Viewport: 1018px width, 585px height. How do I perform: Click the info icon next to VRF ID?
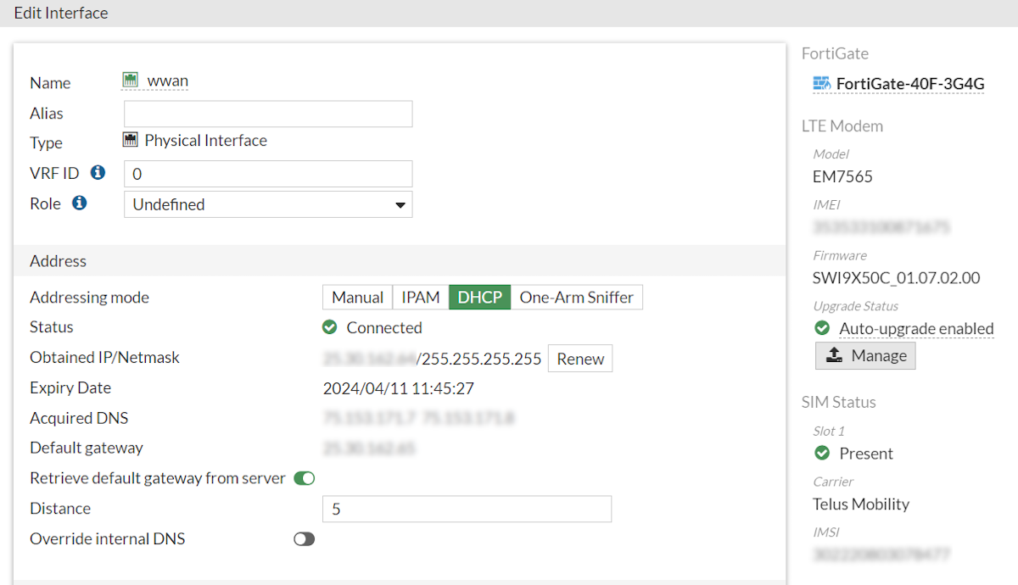(x=98, y=172)
